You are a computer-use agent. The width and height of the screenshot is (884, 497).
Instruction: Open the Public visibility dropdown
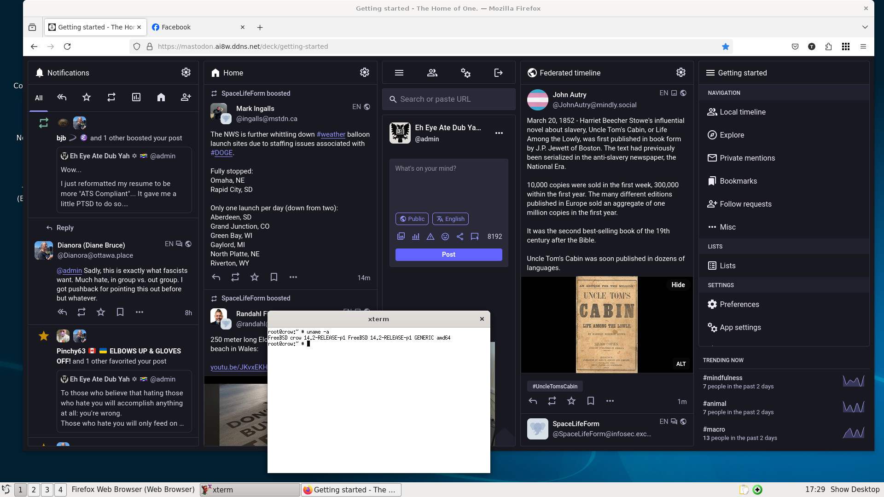[x=412, y=219]
